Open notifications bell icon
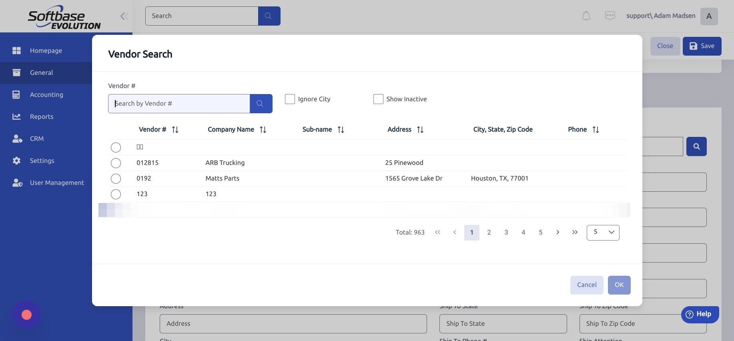The image size is (734, 341). 586,16
